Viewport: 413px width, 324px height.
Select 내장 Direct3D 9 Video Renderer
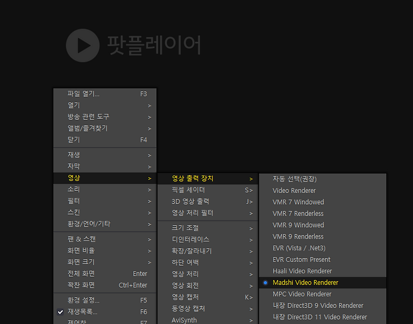click(323, 306)
